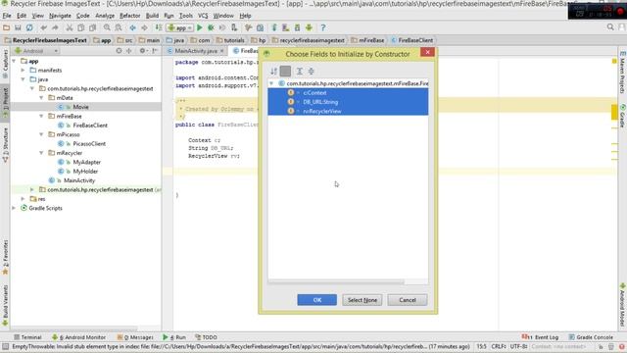Viewport: 627px width, 353px height.
Task: Click the Save All toolbar icon
Action: point(18,27)
